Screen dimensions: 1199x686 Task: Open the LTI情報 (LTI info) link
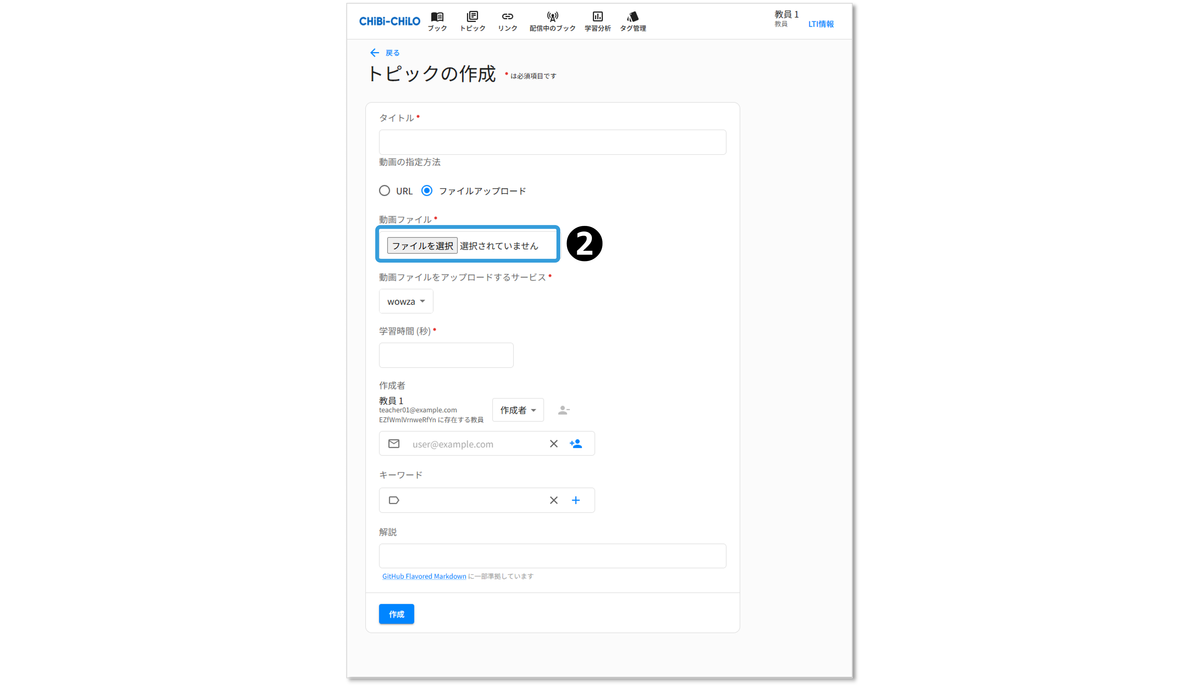820,24
